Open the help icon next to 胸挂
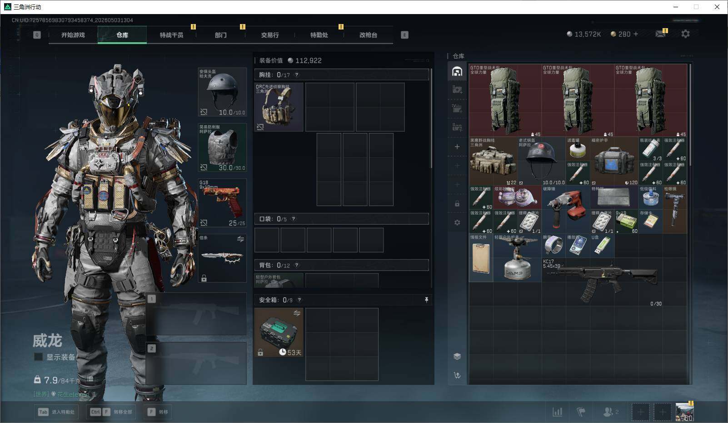This screenshot has width=728, height=423. coord(297,75)
